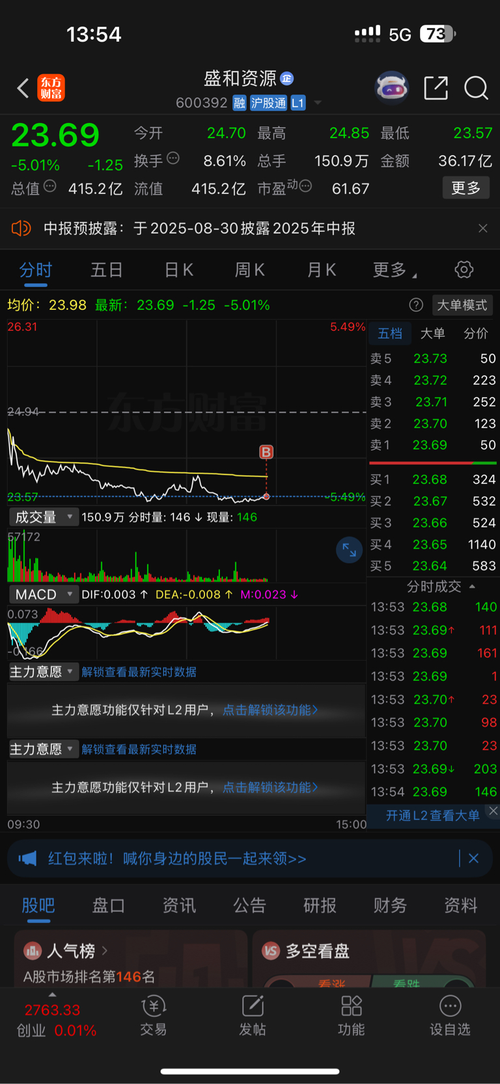Tap the megaphone icon in red-packet banner
This screenshot has width=500, height=1084.
click(27, 859)
